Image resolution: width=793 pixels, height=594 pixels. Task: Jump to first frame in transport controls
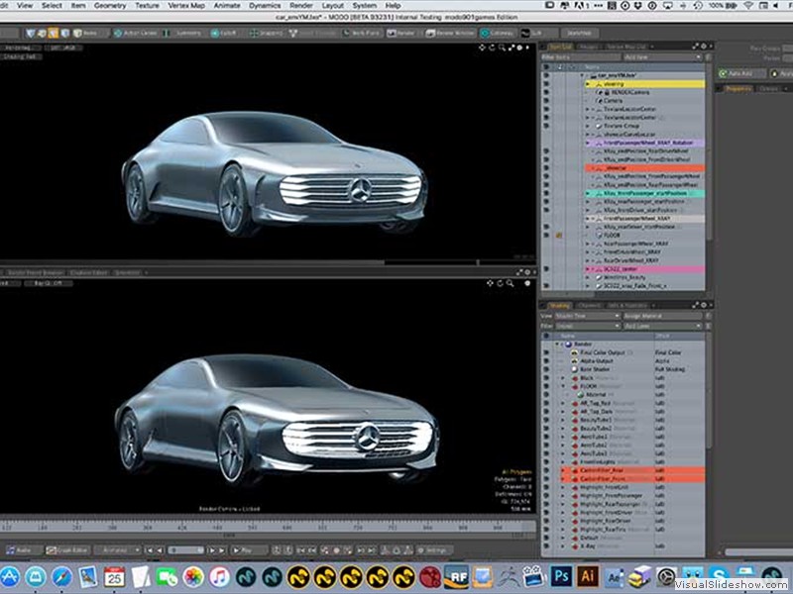[x=150, y=550]
